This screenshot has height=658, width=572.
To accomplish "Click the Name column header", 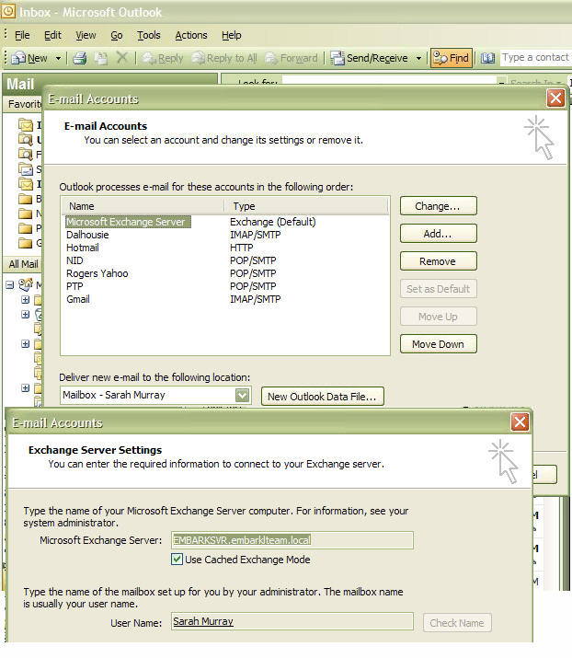I will click(143, 206).
